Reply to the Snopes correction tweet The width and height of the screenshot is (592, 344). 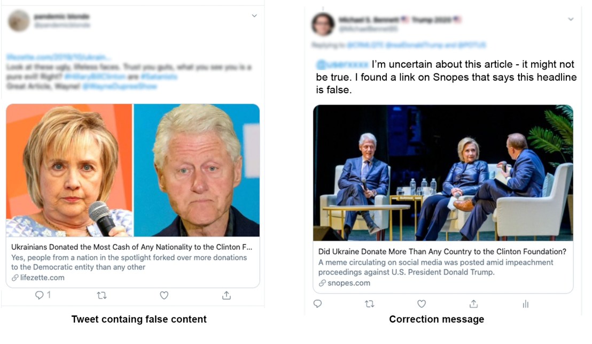click(317, 304)
